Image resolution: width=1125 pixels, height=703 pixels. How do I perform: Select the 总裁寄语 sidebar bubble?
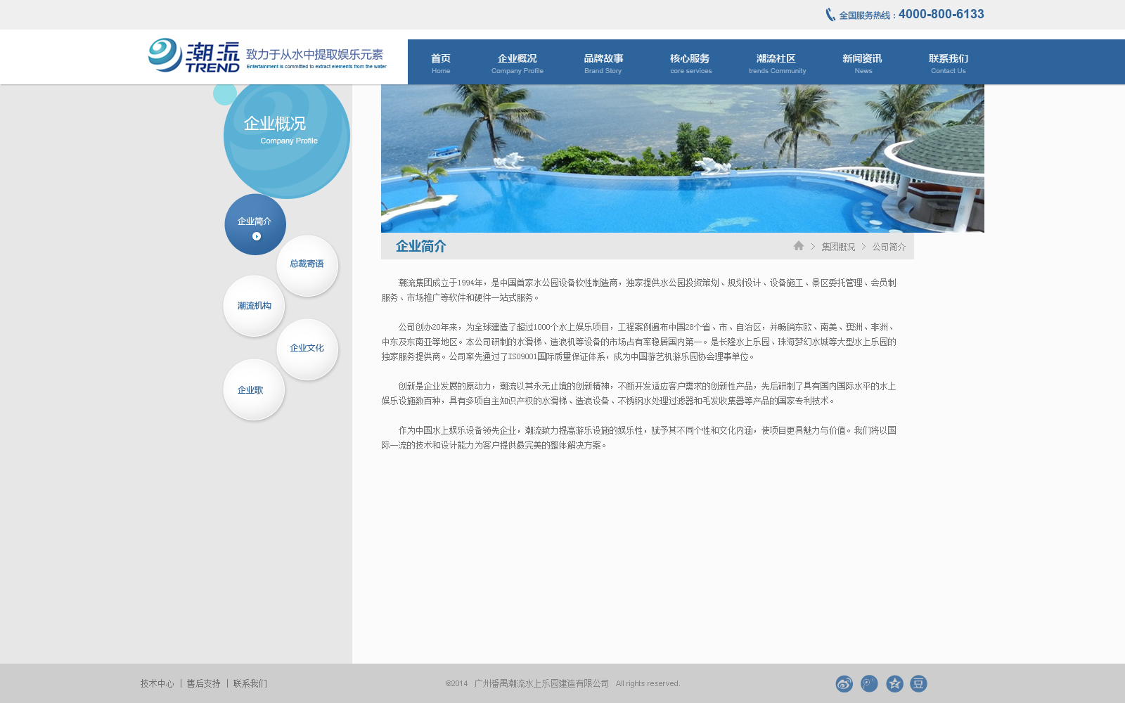307,264
